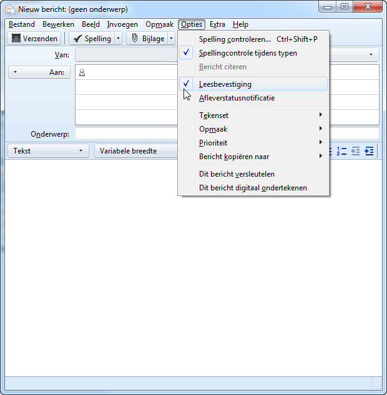Open the Tekst paragraph style dropdown
The height and width of the screenshot is (395, 387).
[48, 151]
